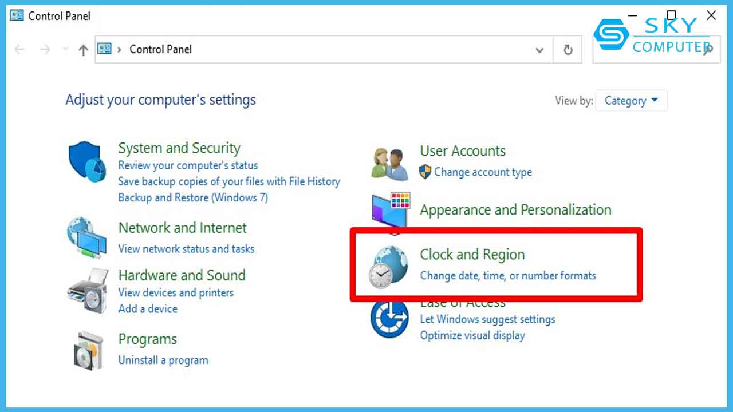Open Change account type link
This screenshot has height=412, width=733.
point(483,172)
